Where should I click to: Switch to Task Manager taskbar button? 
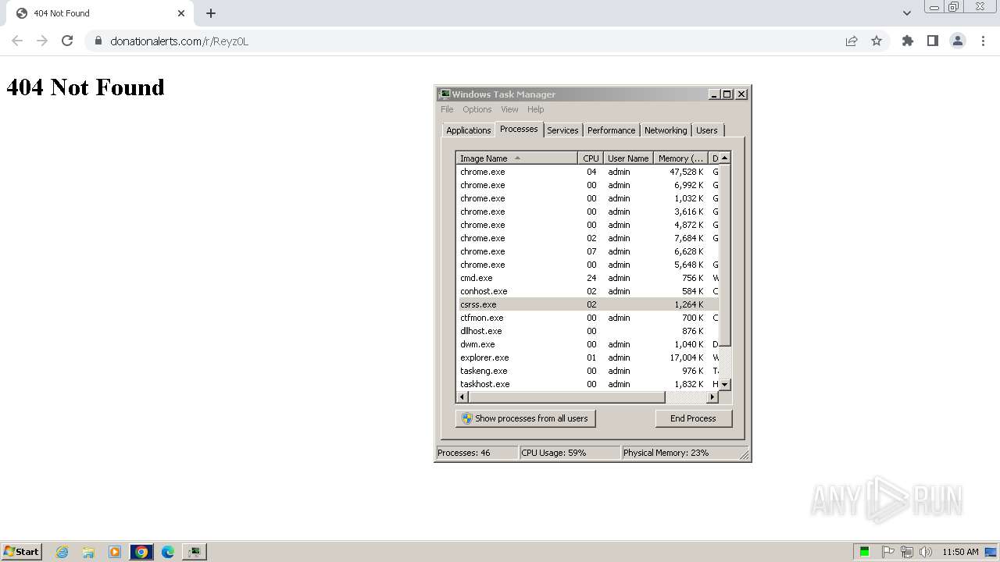(194, 552)
